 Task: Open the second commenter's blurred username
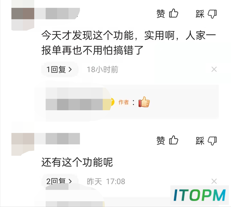pos(57,139)
